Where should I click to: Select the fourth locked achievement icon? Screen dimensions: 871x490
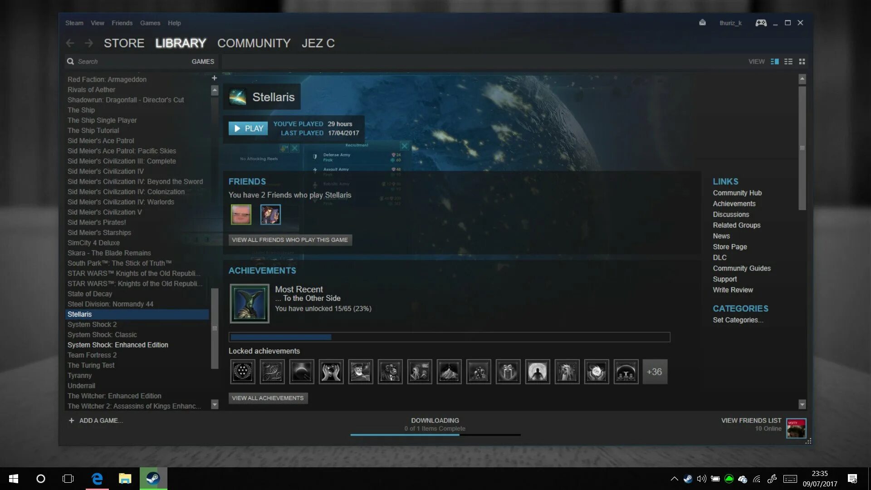pyautogui.click(x=331, y=372)
